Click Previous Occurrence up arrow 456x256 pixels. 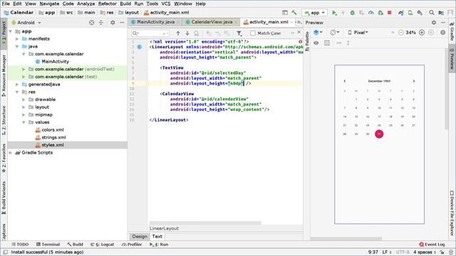click(x=178, y=33)
